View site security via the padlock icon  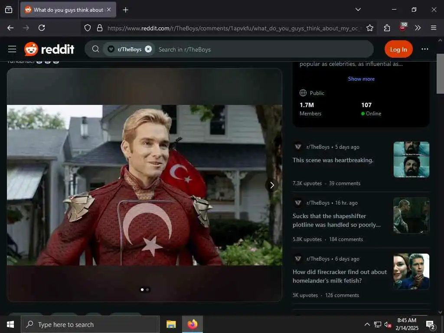99,28
